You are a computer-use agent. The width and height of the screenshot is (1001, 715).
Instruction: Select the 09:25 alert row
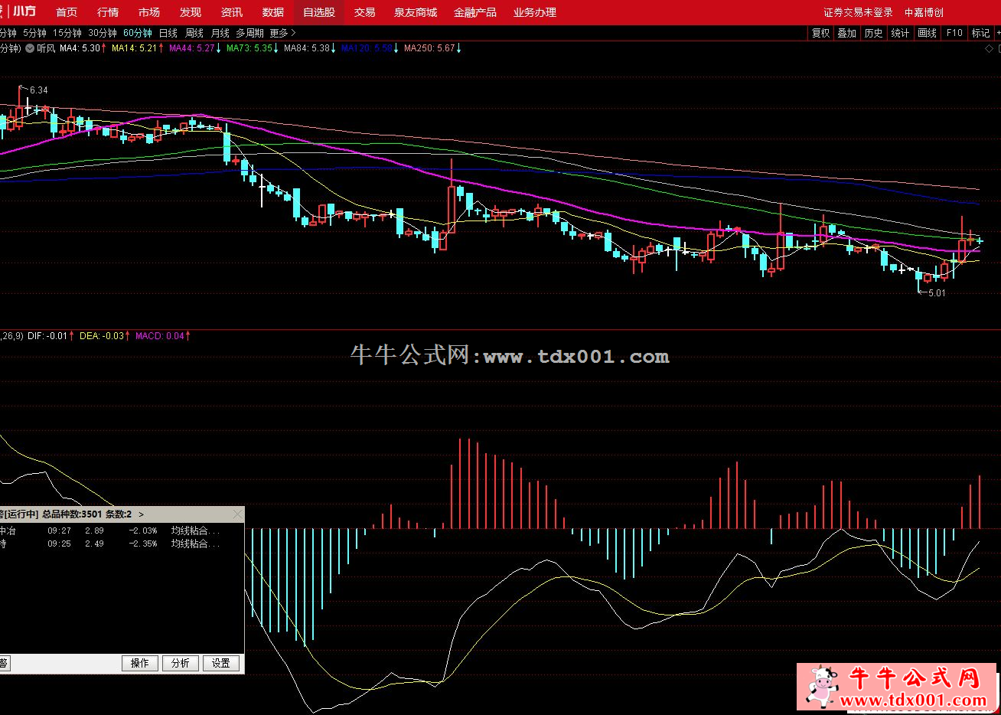[x=121, y=544]
